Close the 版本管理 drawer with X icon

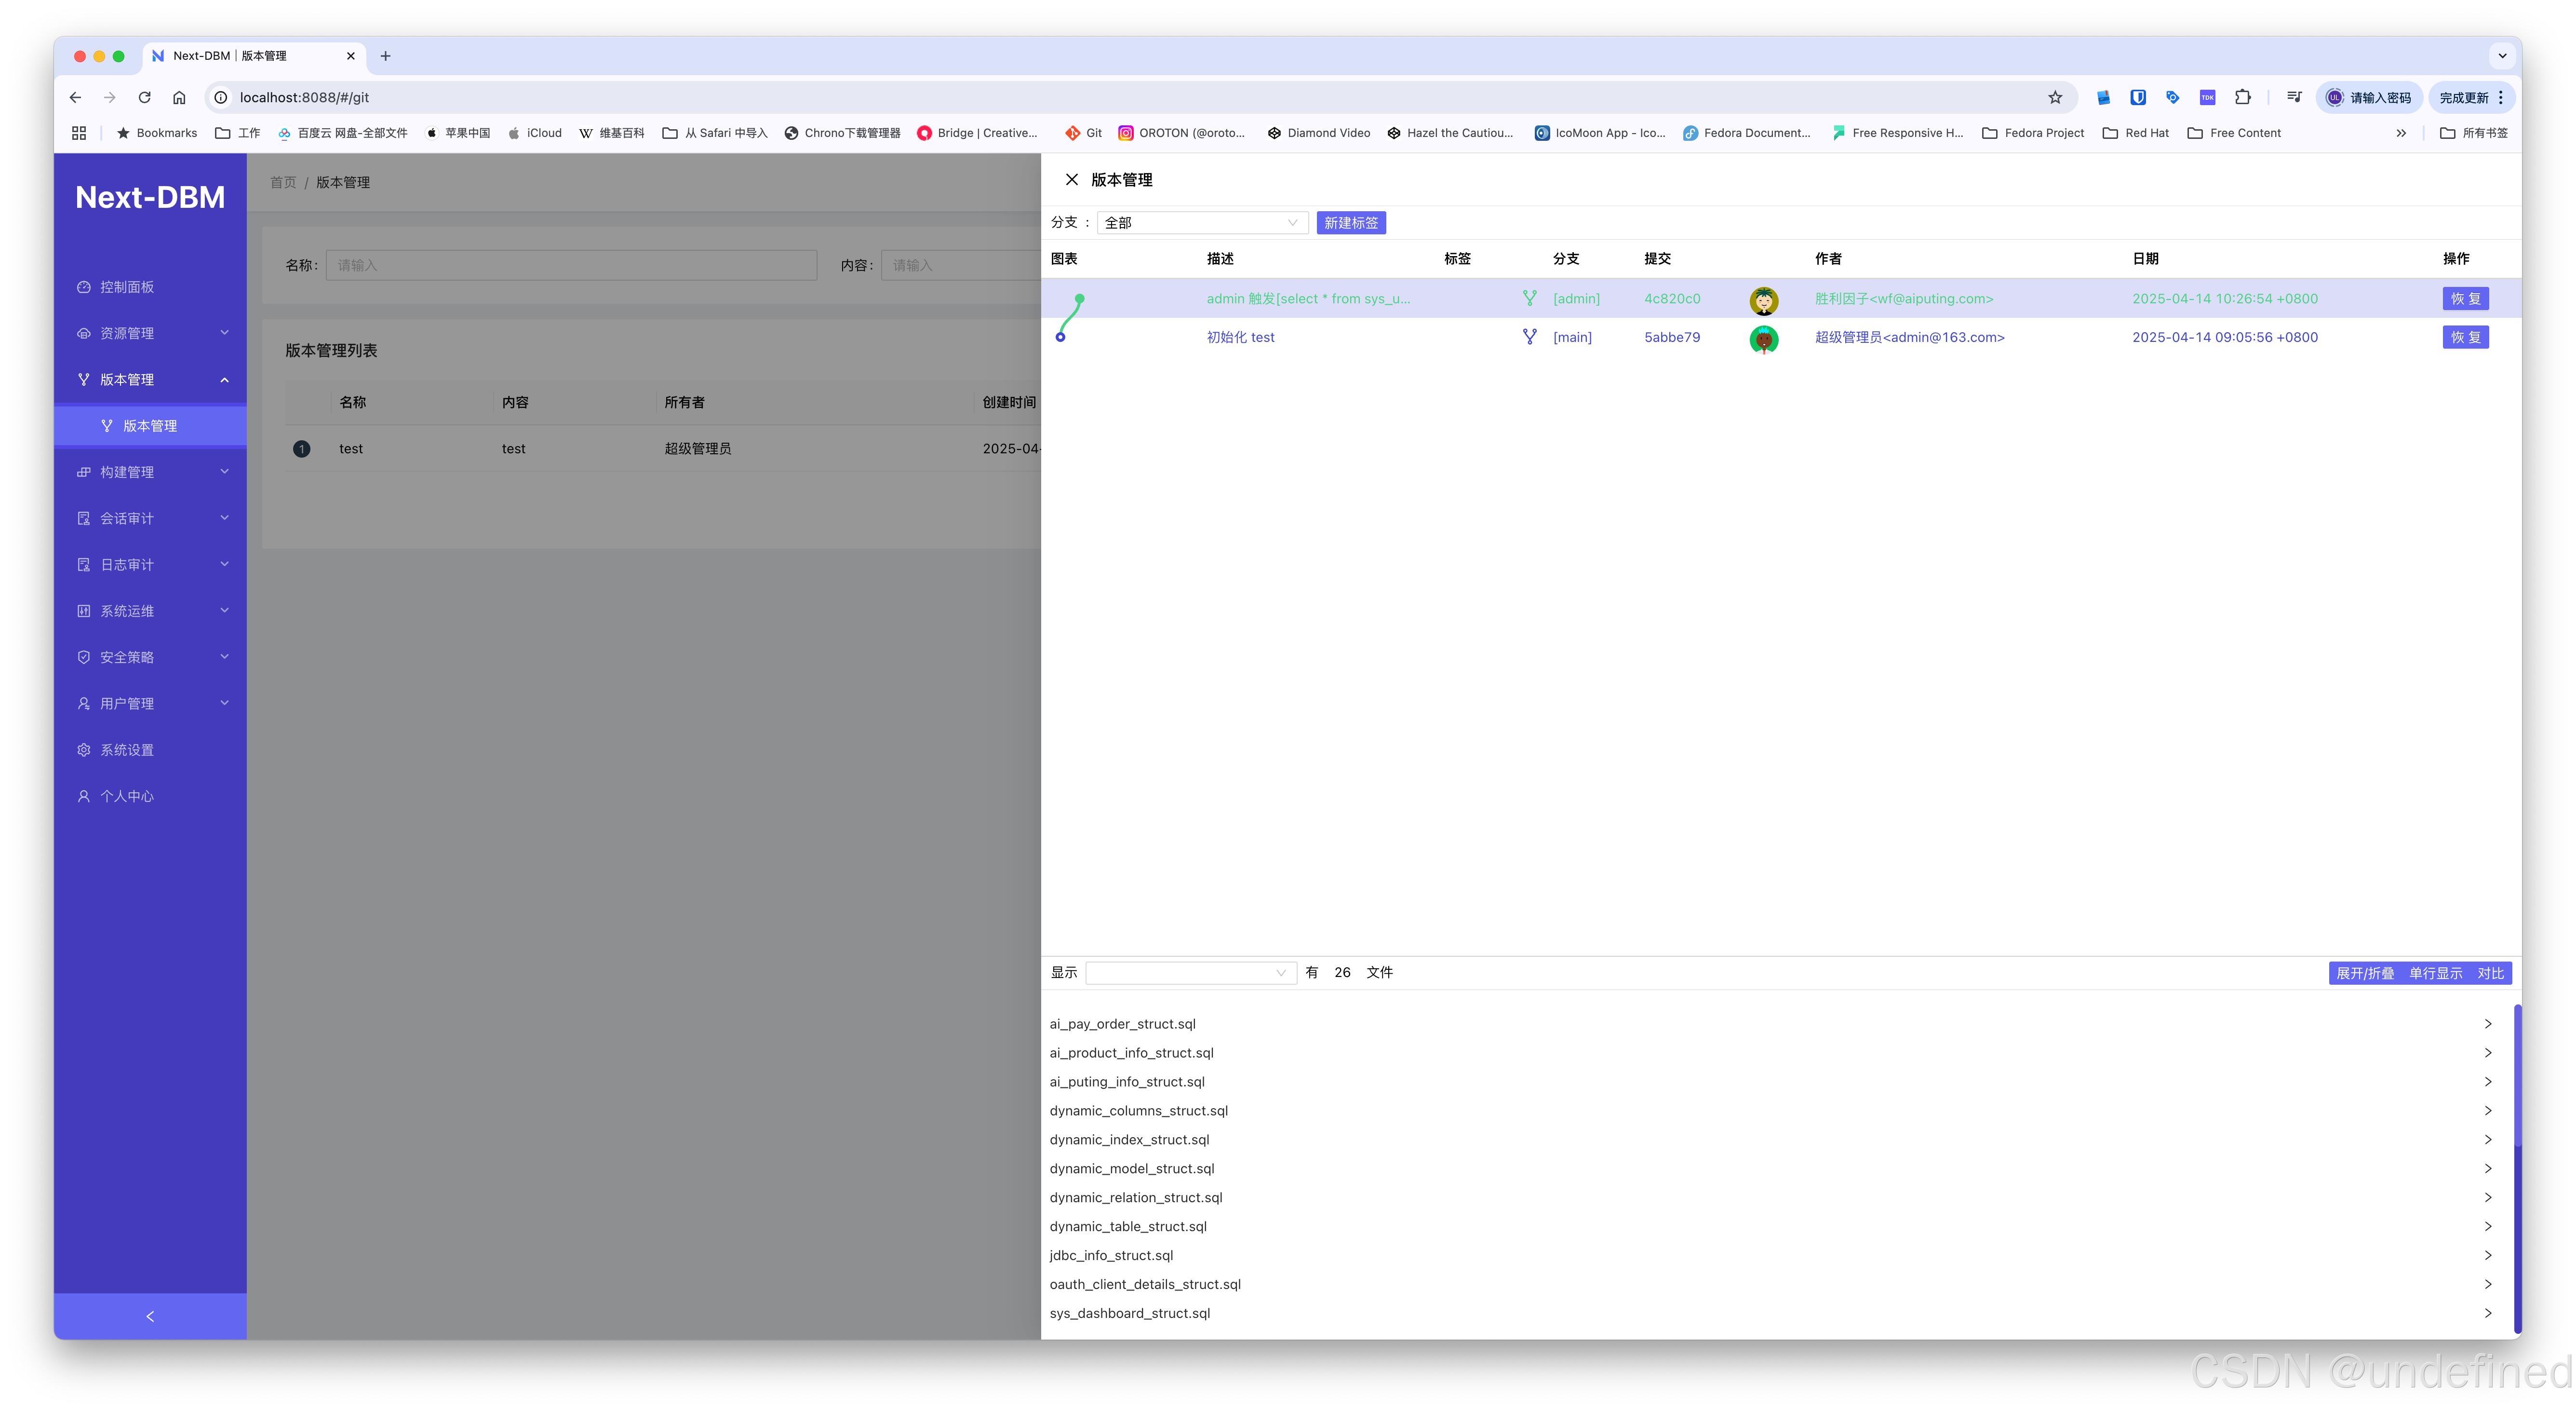coord(1071,180)
